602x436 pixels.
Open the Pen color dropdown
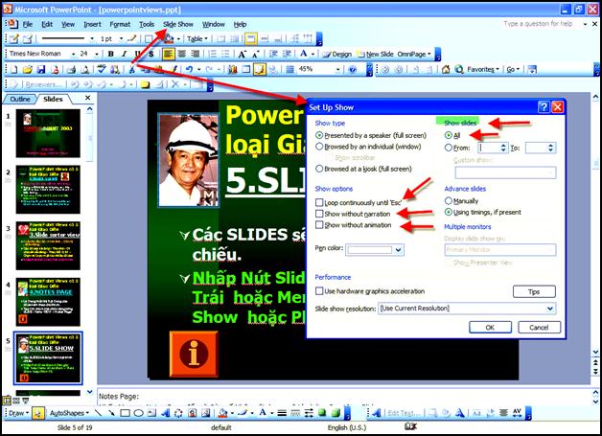click(399, 250)
